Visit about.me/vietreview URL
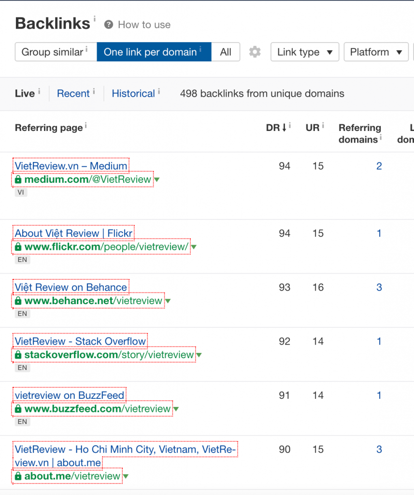 click(72, 476)
